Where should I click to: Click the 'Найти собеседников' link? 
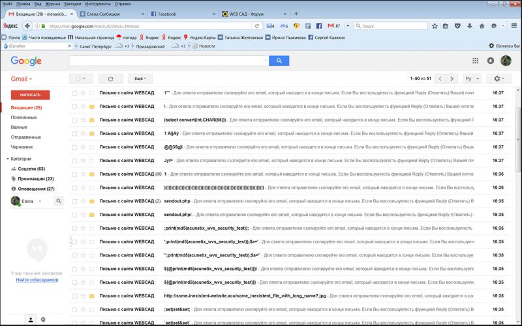pyautogui.click(x=37, y=280)
